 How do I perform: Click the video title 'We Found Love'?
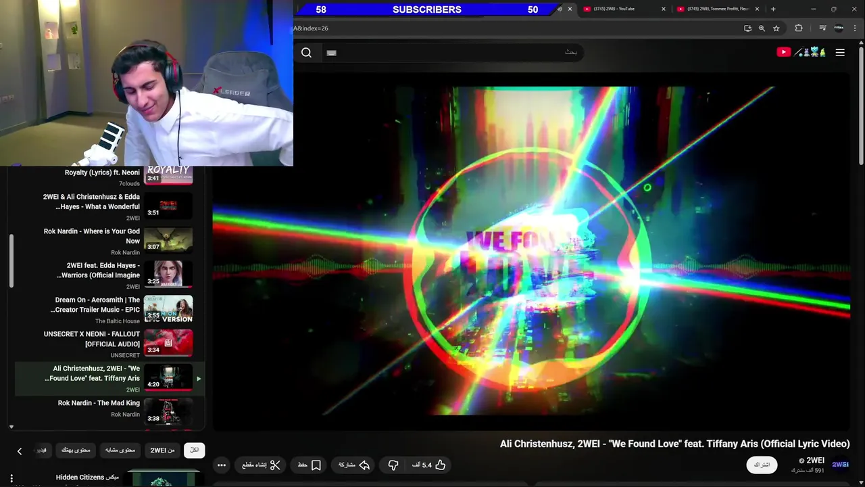click(674, 444)
